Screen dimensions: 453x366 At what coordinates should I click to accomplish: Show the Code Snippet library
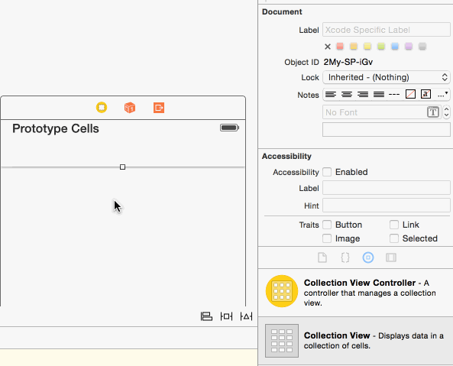(345, 257)
